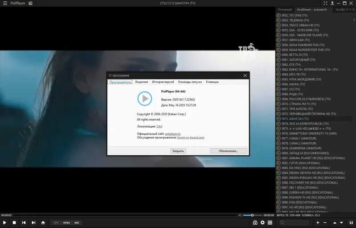Click the Обновление... button
356x228 pixels.
228,151
